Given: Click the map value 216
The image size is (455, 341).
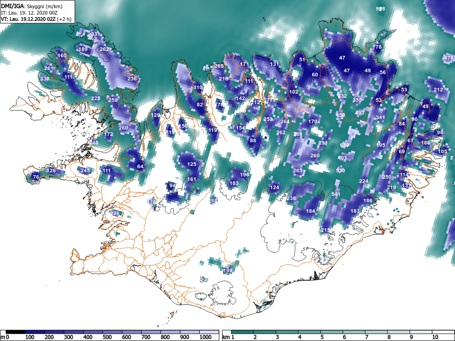Looking at the screenshot, I should coord(223,79).
